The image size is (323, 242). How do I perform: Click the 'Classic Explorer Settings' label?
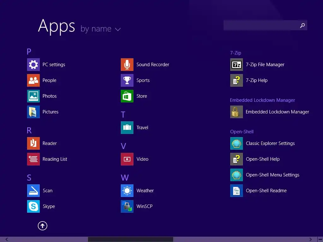(270, 143)
